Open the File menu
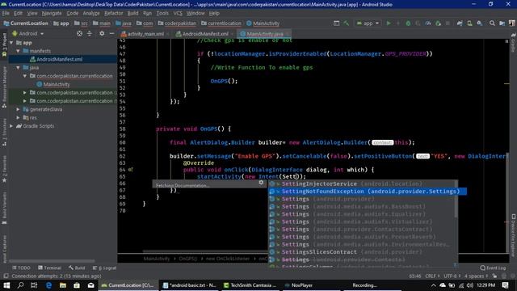This screenshot has width=517, height=291. [x=6, y=13]
